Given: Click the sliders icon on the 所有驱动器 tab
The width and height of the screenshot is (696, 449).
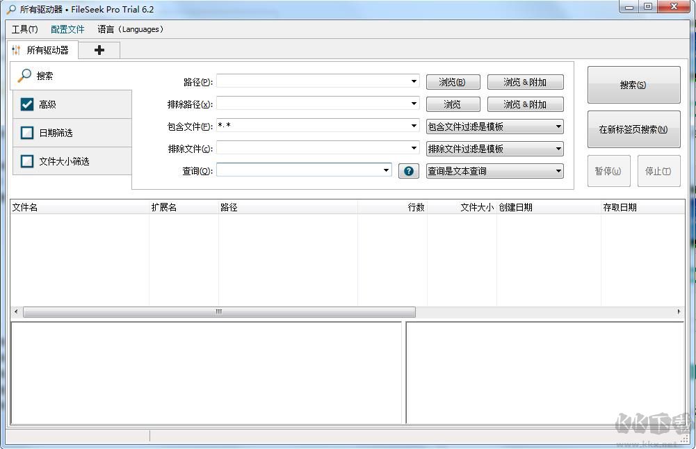Looking at the screenshot, I should [16, 49].
